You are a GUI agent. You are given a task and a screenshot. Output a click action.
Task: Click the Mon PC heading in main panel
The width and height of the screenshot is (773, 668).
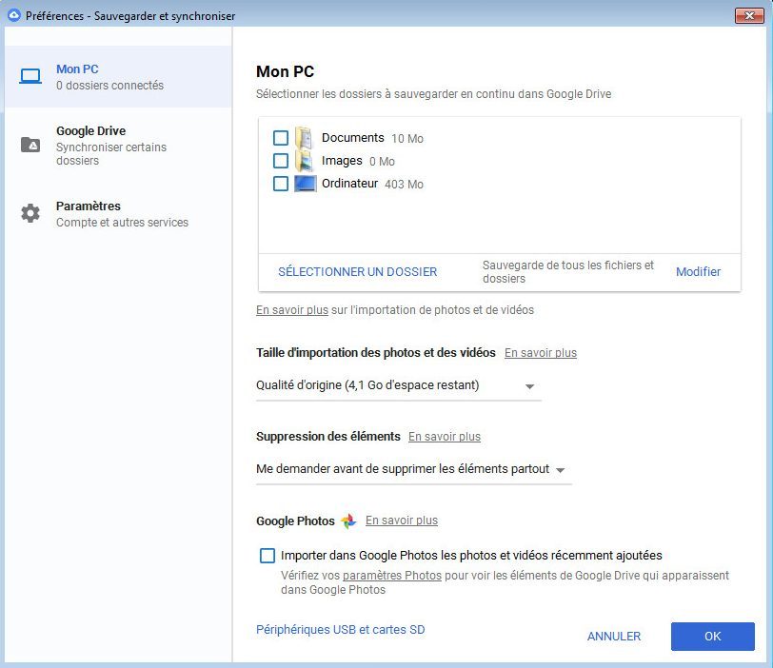285,71
